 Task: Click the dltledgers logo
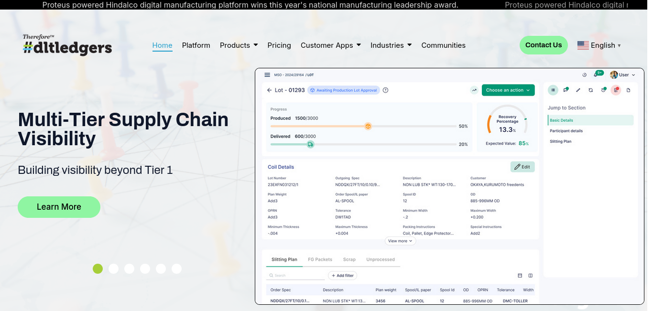67,45
